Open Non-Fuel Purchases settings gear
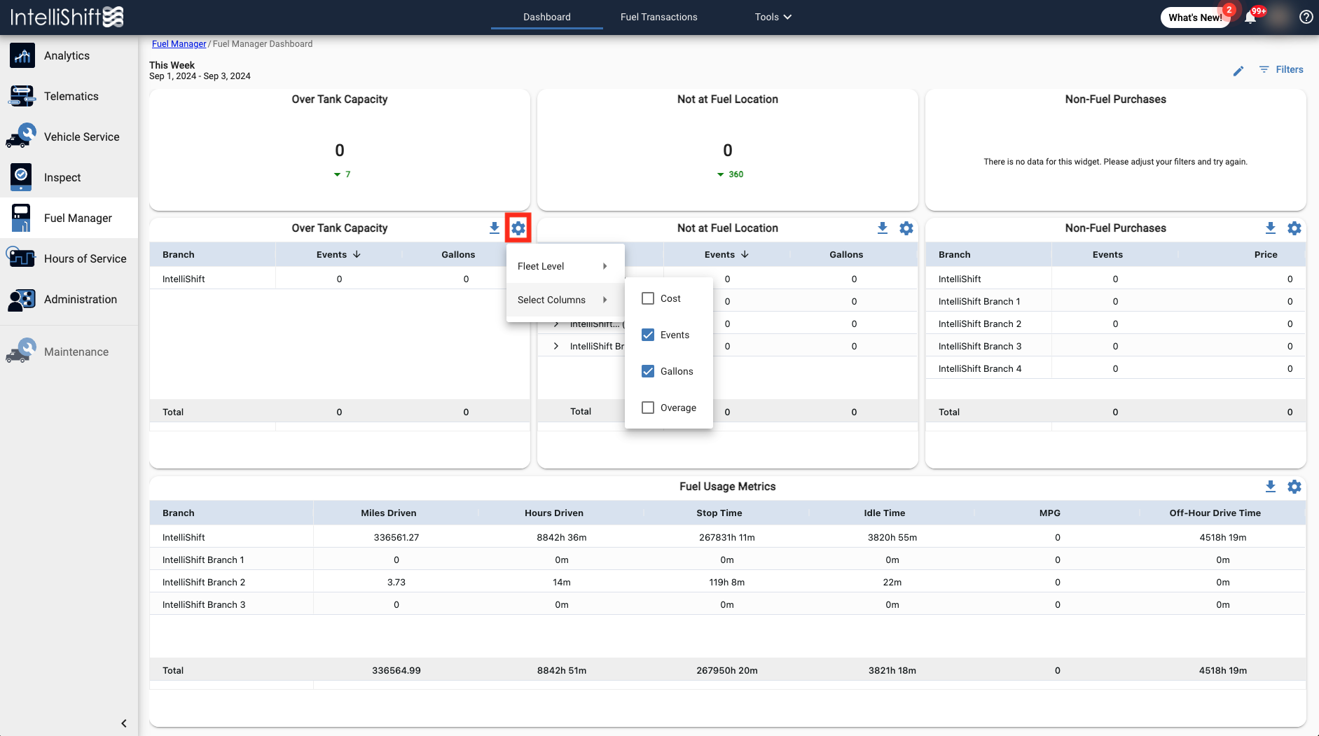The width and height of the screenshot is (1319, 736). pos(1294,228)
